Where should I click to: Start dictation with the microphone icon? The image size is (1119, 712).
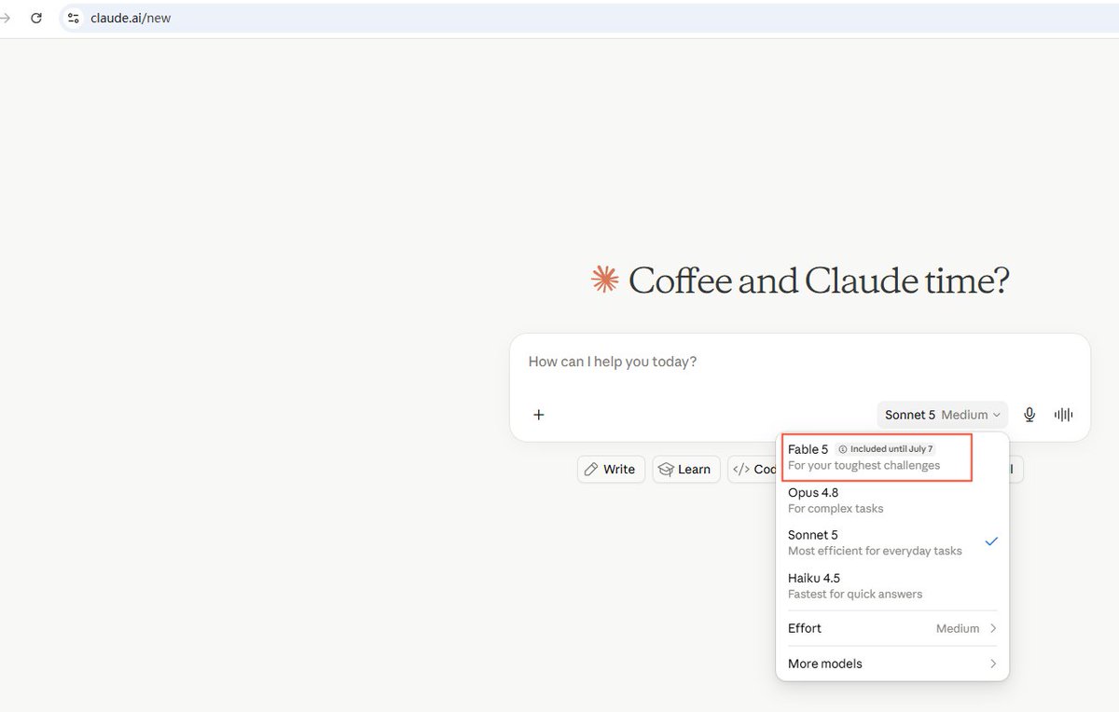1029,415
